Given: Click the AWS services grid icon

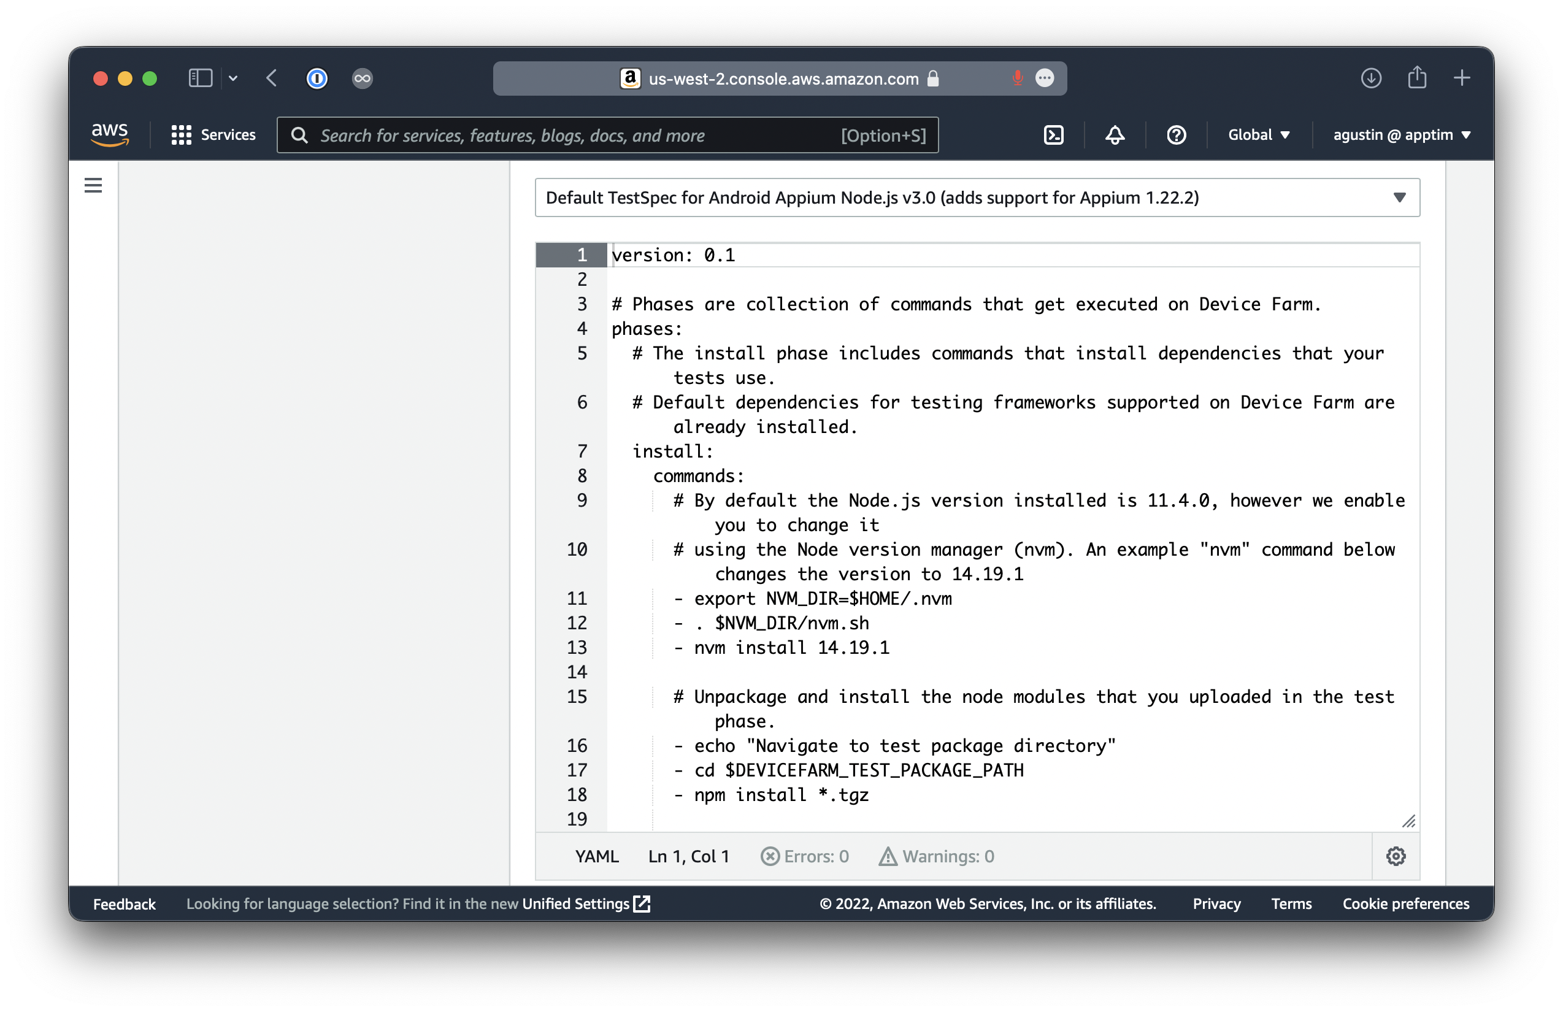Looking at the screenshot, I should tap(181, 136).
